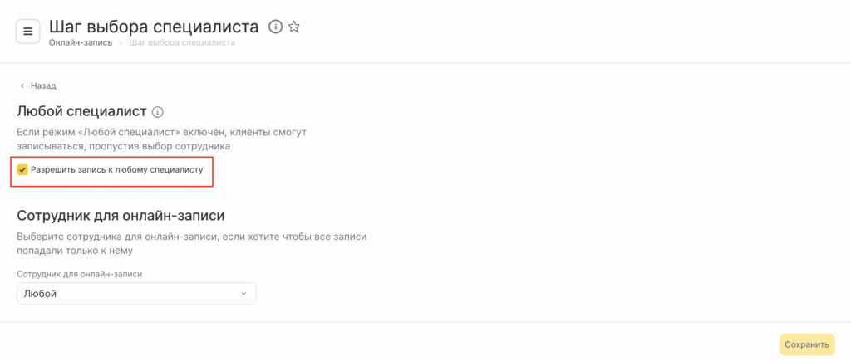Open the Любой employee dropdown
The image size is (851, 361).
point(136,294)
